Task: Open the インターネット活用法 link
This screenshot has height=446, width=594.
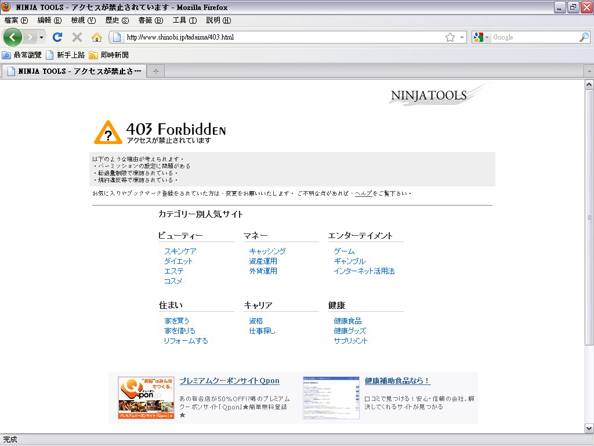Action: point(364,271)
